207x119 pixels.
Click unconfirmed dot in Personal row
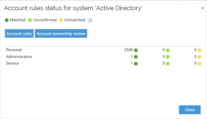pos(168,50)
